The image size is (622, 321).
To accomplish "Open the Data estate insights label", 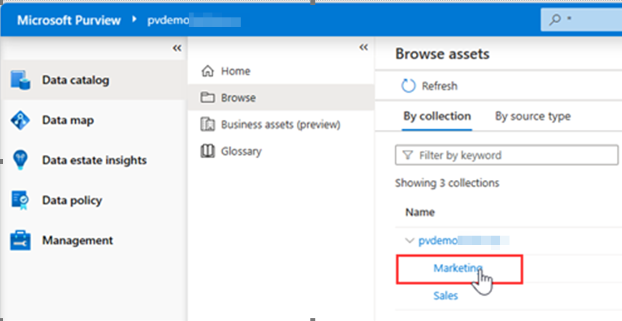I will point(95,160).
